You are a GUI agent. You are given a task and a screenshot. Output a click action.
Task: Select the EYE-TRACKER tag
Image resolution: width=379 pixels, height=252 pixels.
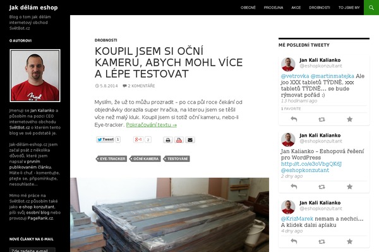point(111,159)
